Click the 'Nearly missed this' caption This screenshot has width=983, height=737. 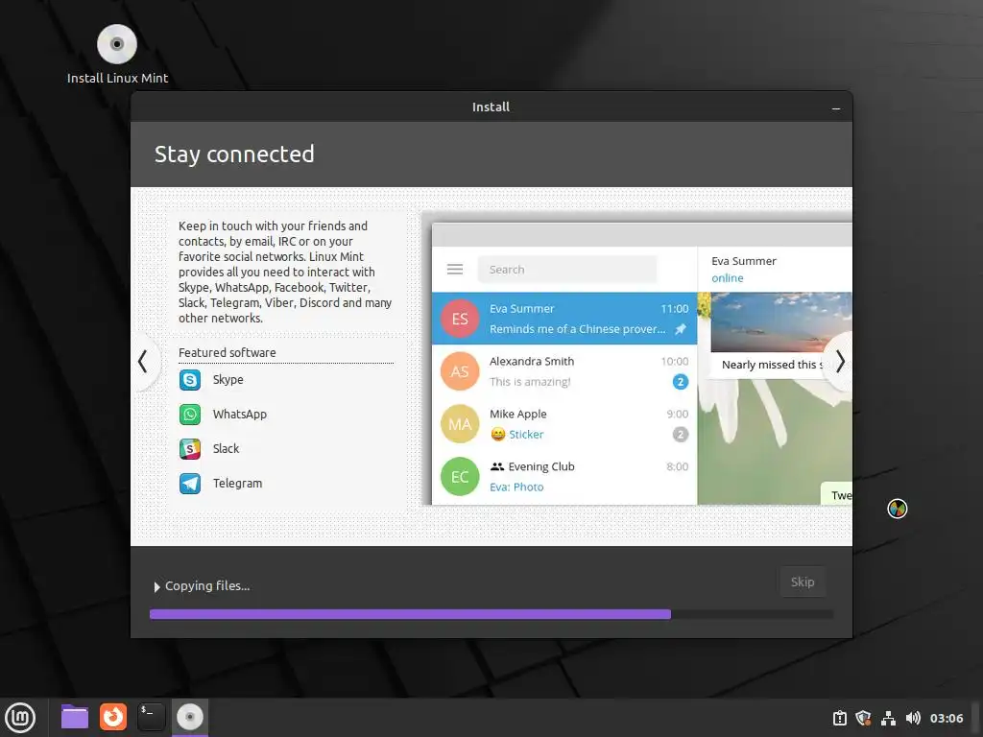773,365
